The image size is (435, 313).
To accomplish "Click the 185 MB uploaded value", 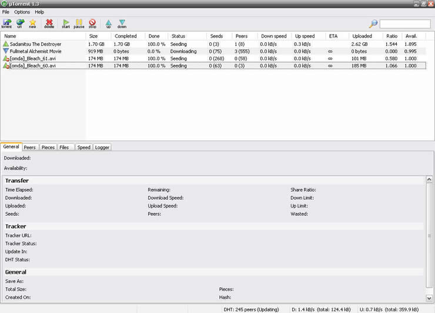I will pos(359,66).
